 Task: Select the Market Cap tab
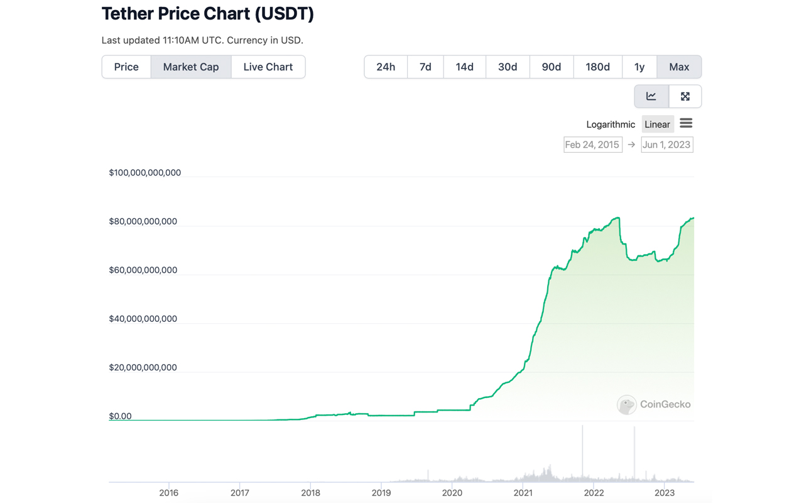[191, 67]
